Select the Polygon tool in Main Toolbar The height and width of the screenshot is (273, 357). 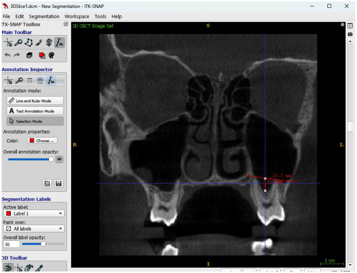tap(29, 43)
